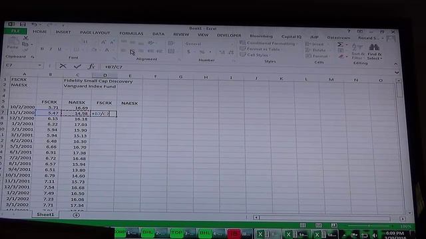Screen dimensions: 426x239
Task: Expand the formula bar chevron
Action: 397,72
